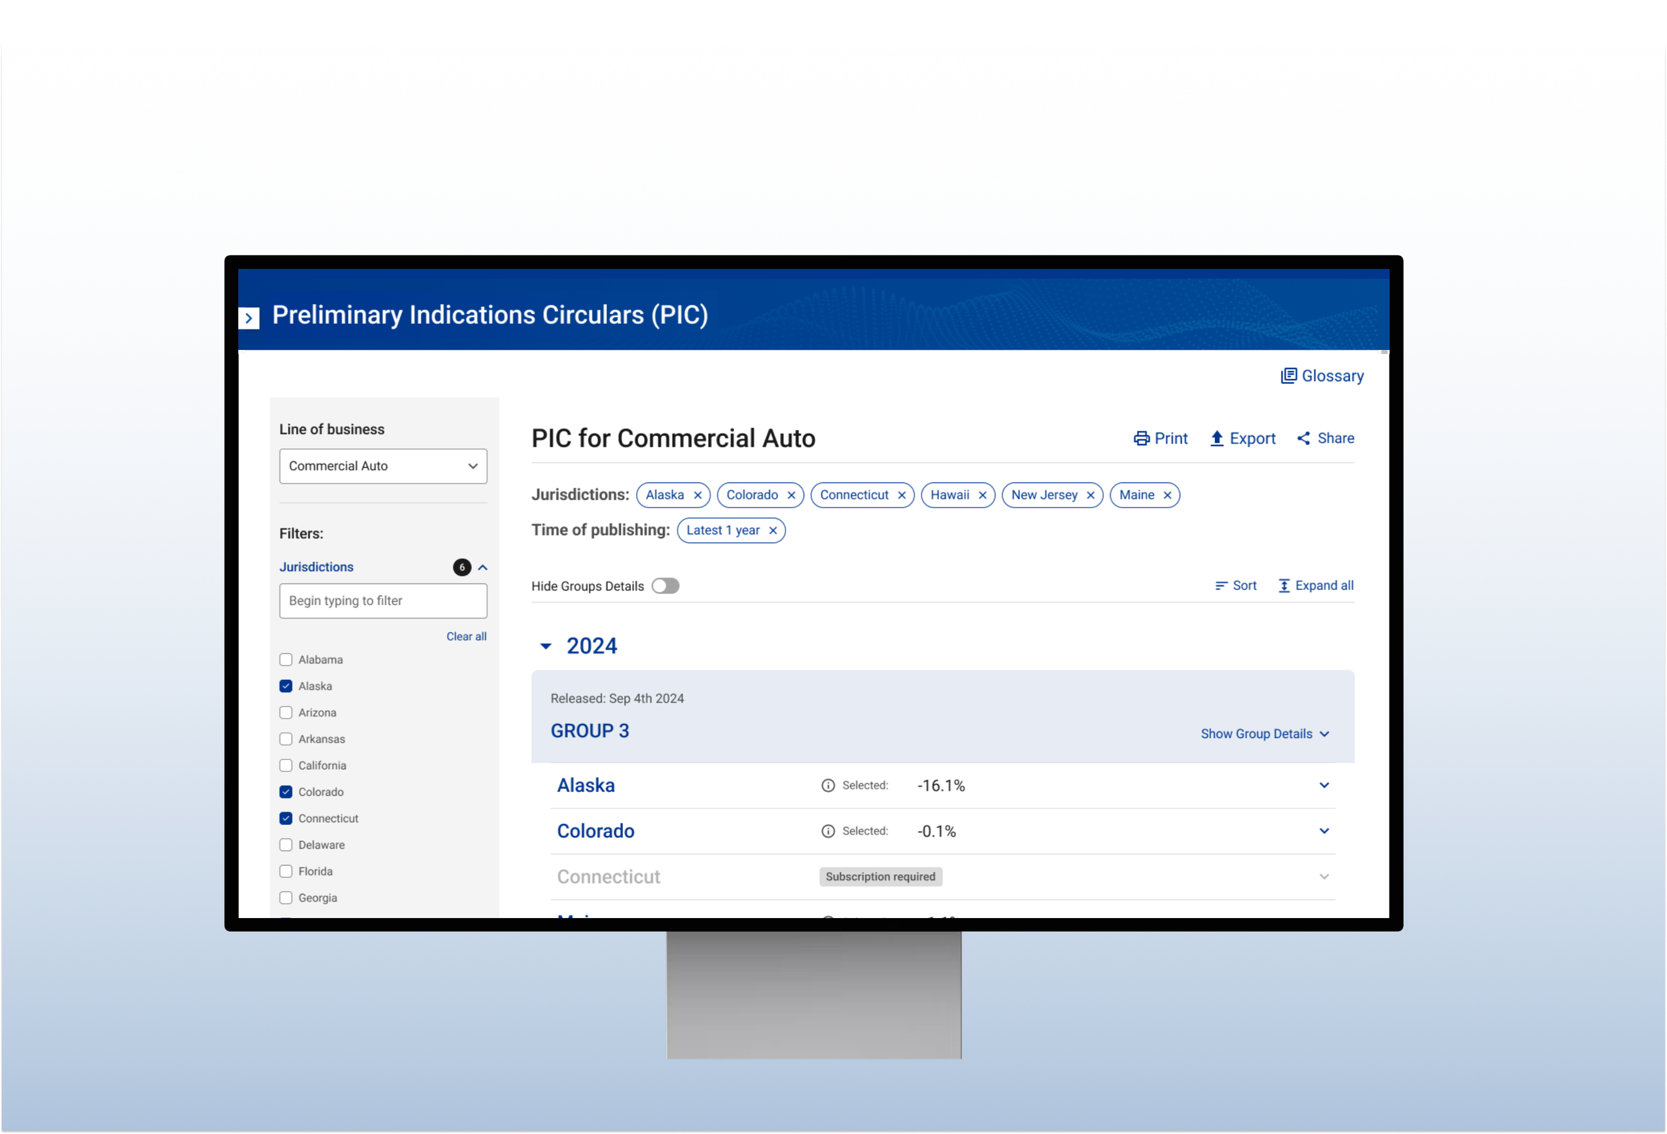Click the Share icon
Screen dimensions: 1667x1134
pyautogui.click(x=1304, y=438)
